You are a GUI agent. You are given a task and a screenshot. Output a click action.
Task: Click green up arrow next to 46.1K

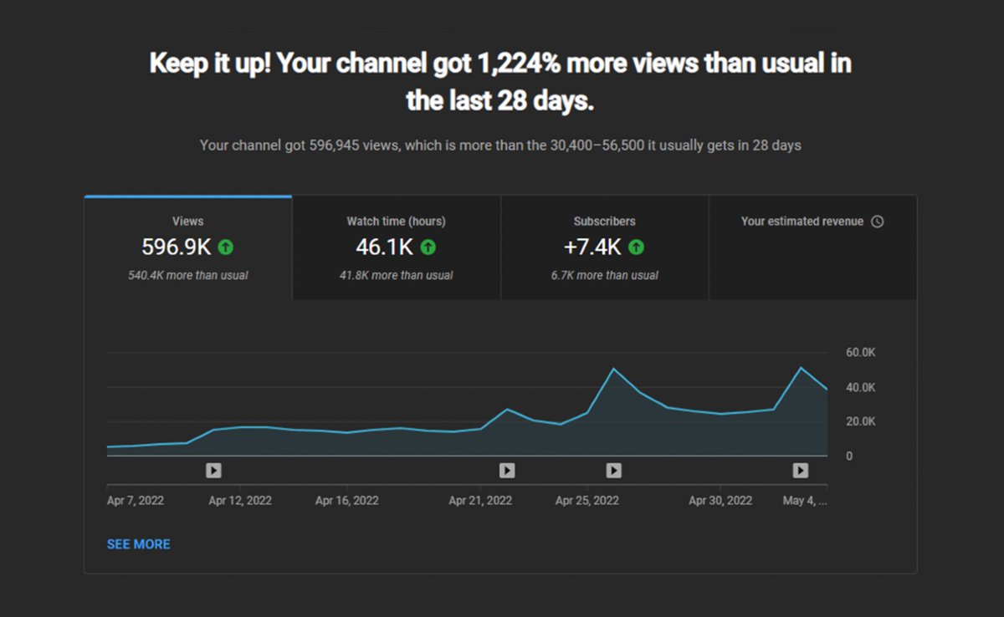(428, 247)
